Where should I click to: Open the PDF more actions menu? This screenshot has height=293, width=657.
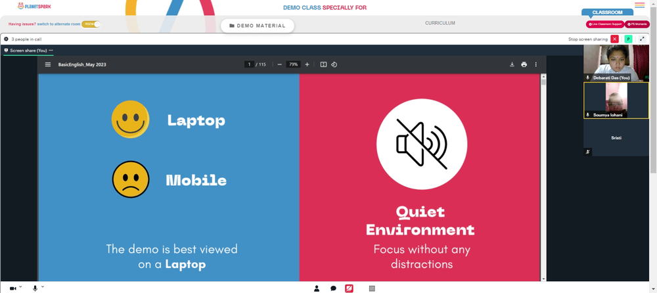tap(535, 64)
